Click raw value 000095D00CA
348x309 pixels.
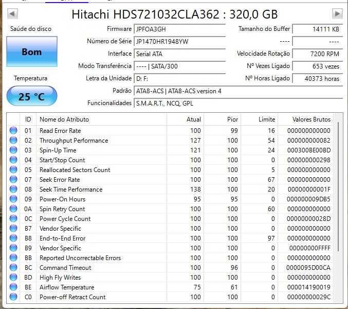point(308,268)
